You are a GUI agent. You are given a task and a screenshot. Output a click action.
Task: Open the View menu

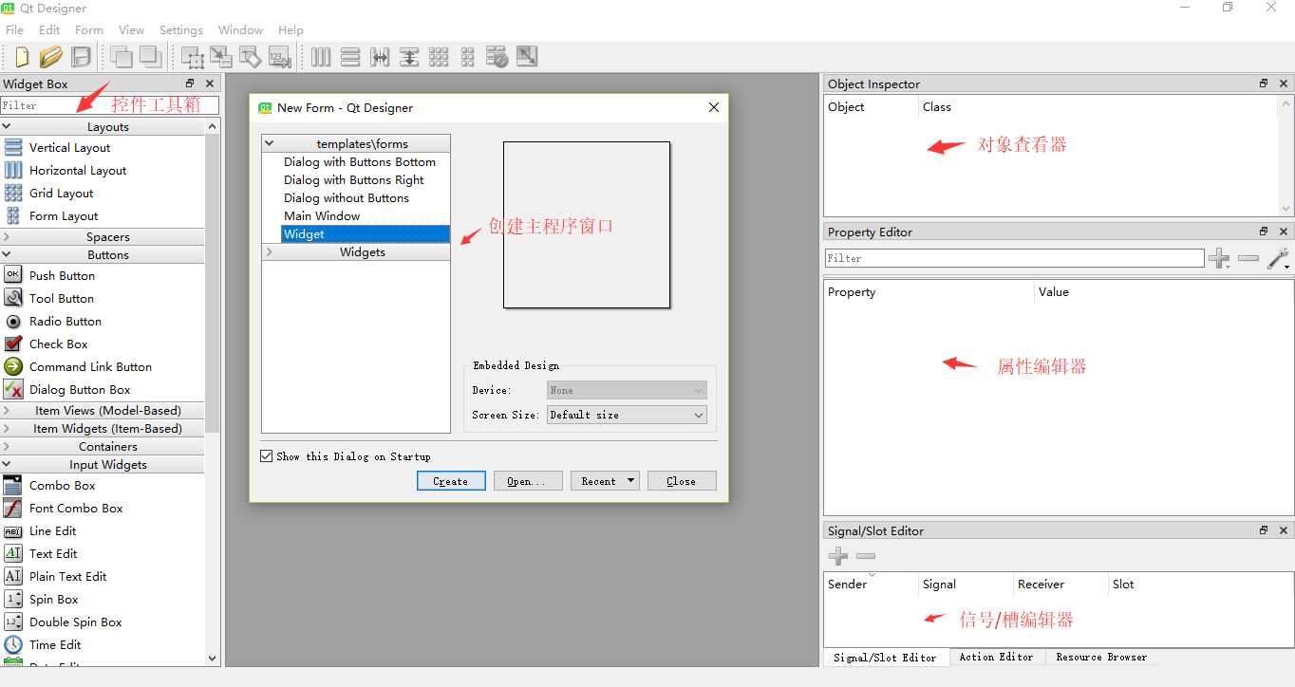click(132, 29)
